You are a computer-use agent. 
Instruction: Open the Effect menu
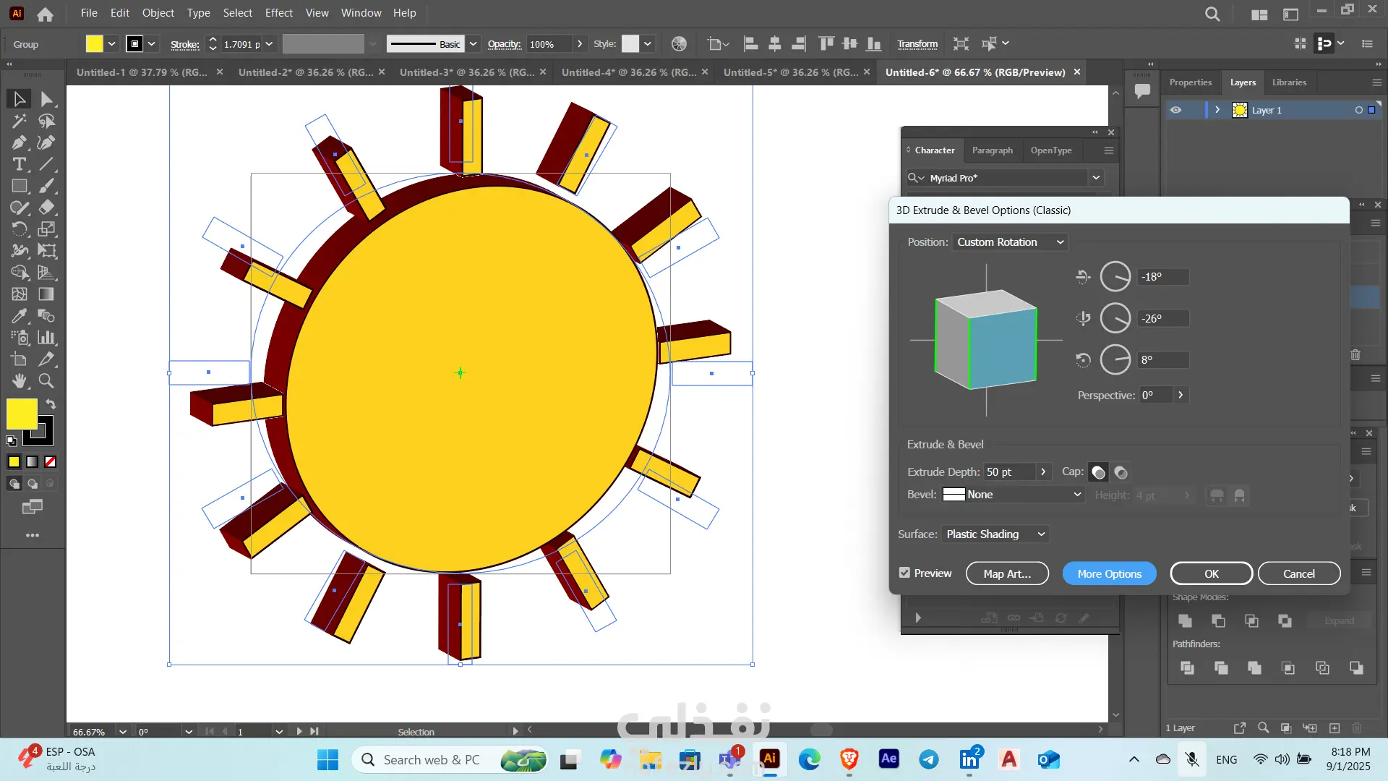coord(278,12)
